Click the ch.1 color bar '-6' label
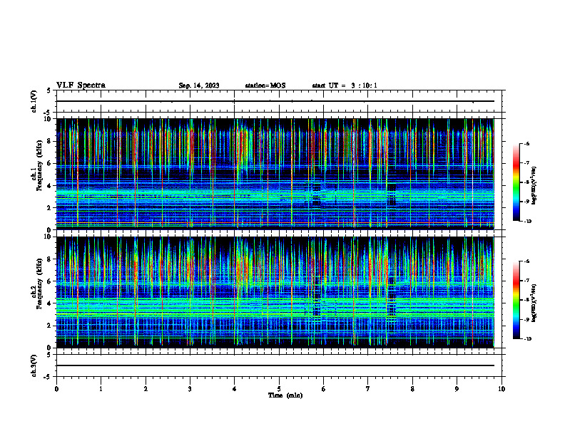Screen dimensions: 565x436 click(526, 143)
